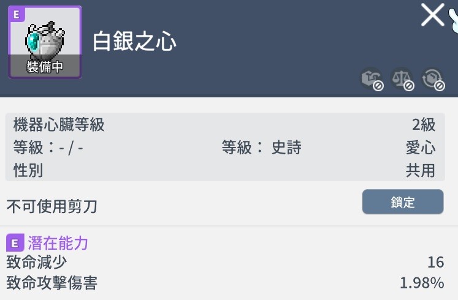Select the 潛在能力 section heading
Viewport: 458px width, 300px height.
58,243
